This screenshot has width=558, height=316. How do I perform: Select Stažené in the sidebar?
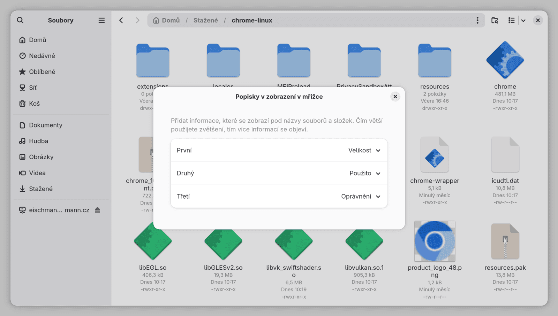point(40,189)
